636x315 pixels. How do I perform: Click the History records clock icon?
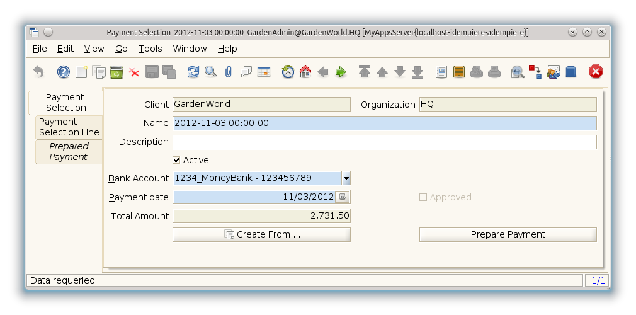[288, 72]
